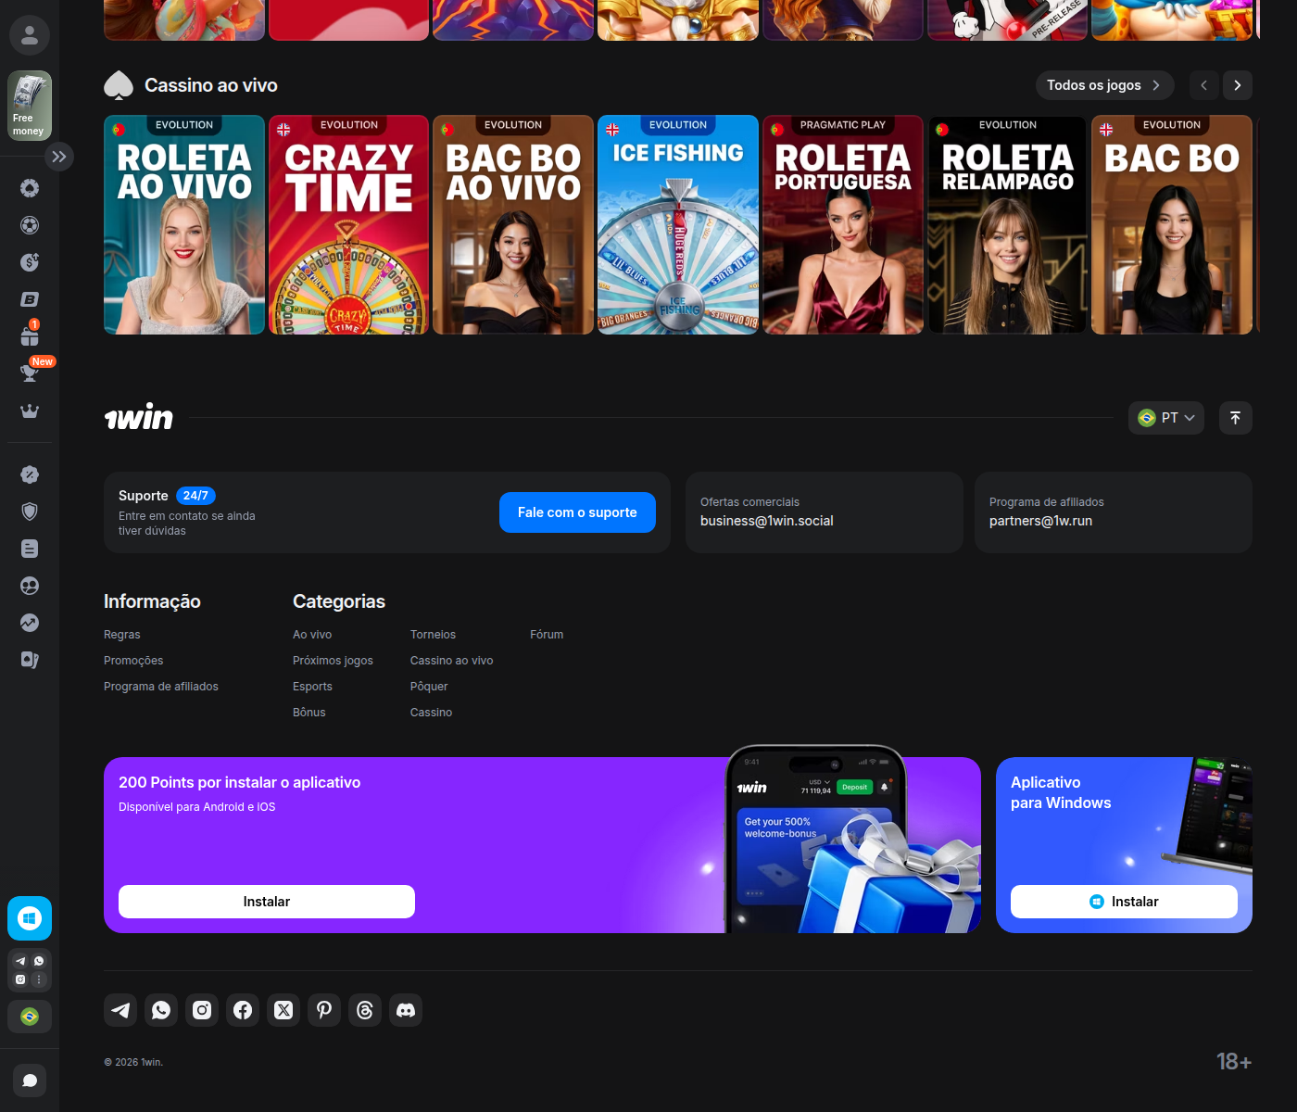Click the blue Windows app sidebar icon
Viewport: 1297px width, 1112px height.
coord(30,918)
